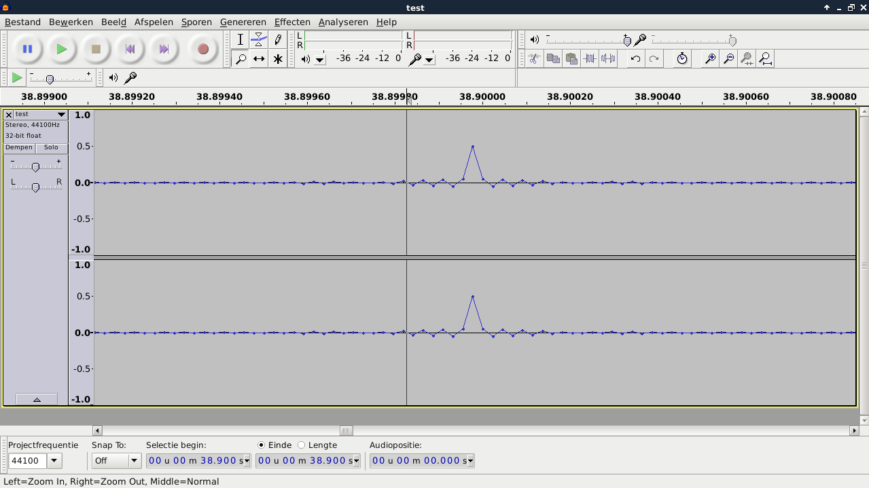
Task: Open the Help menu
Action: pos(387,22)
